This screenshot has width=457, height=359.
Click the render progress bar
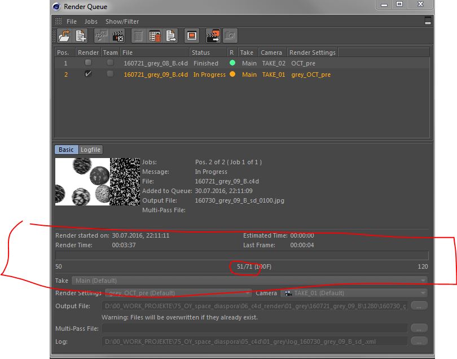pyautogui.click(x=242, y=256)
